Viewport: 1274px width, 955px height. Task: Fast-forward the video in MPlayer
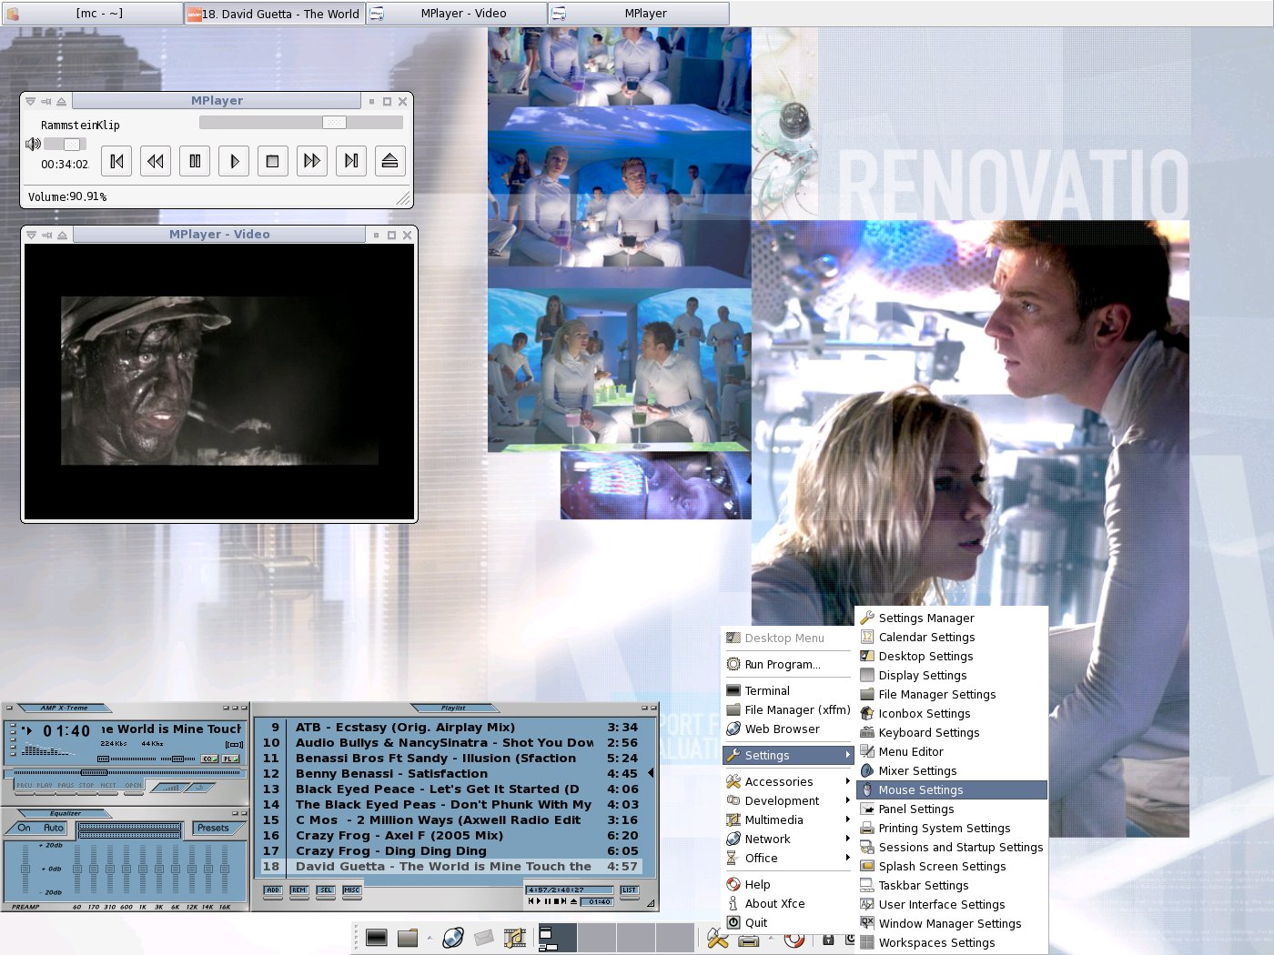311,161
